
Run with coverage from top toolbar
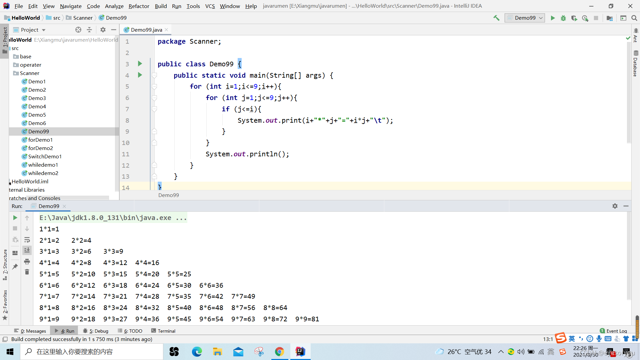pos(574,18)
